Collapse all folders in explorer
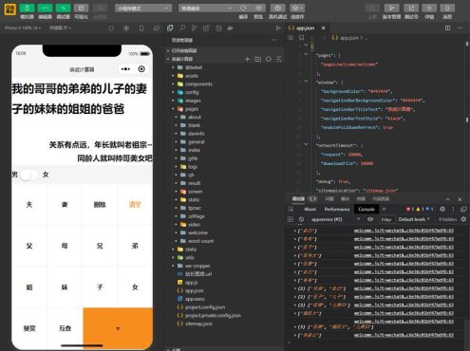Screen dimensions: 470x351 coord(278,59)
